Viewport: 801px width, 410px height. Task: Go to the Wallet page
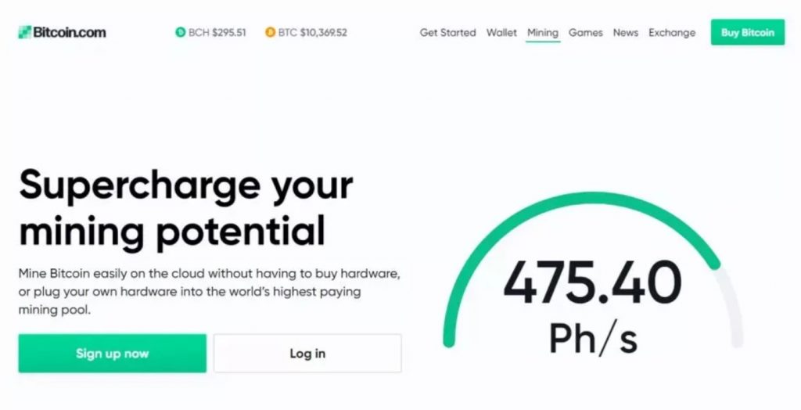(501, 33)
